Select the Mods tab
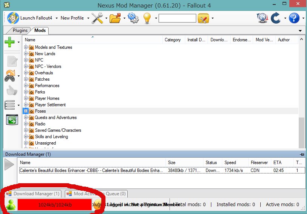Screen dimensions: 307x214 coord(40,30)
